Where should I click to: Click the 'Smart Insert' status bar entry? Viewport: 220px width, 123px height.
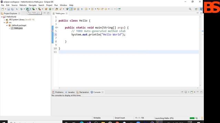[120, 118]
